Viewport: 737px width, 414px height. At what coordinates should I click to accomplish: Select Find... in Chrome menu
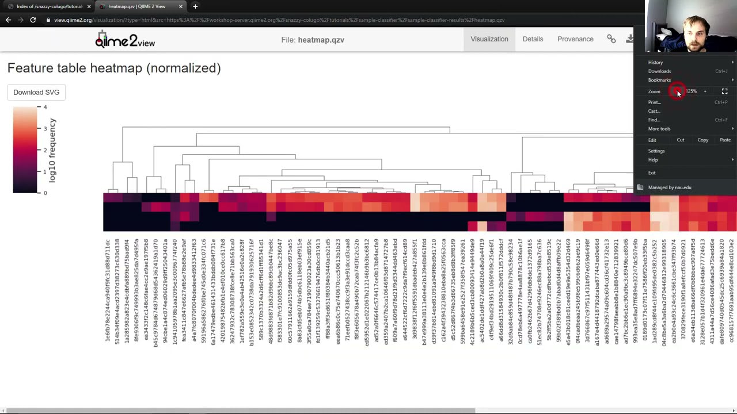[685, 120]
